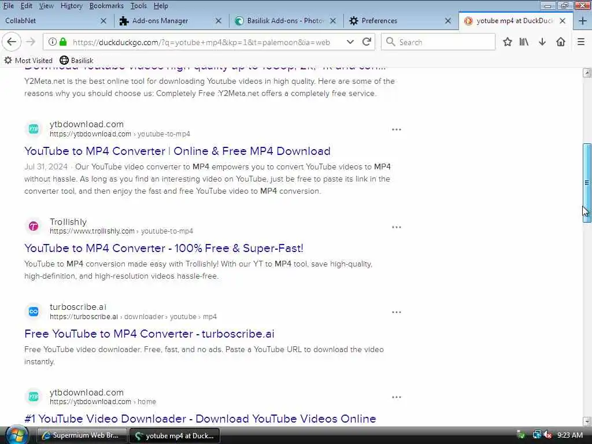Close the Preferences tab

coord(448,21)
